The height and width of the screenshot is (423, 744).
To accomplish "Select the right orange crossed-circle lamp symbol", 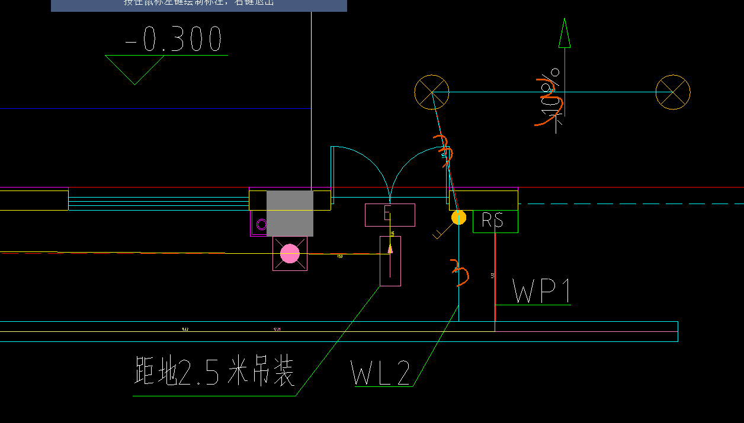I will [x=673, y=92].
